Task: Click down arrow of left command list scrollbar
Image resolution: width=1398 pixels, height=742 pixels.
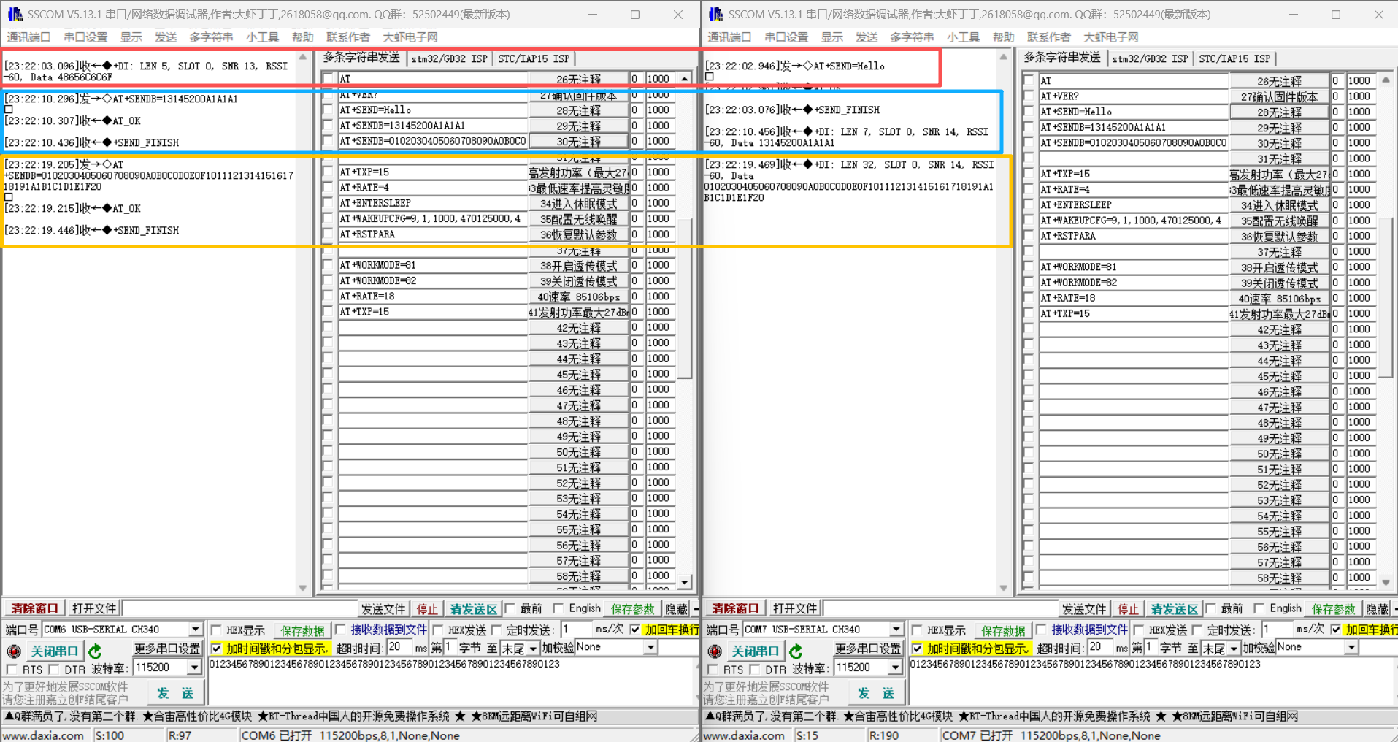Action: (685, 582)
